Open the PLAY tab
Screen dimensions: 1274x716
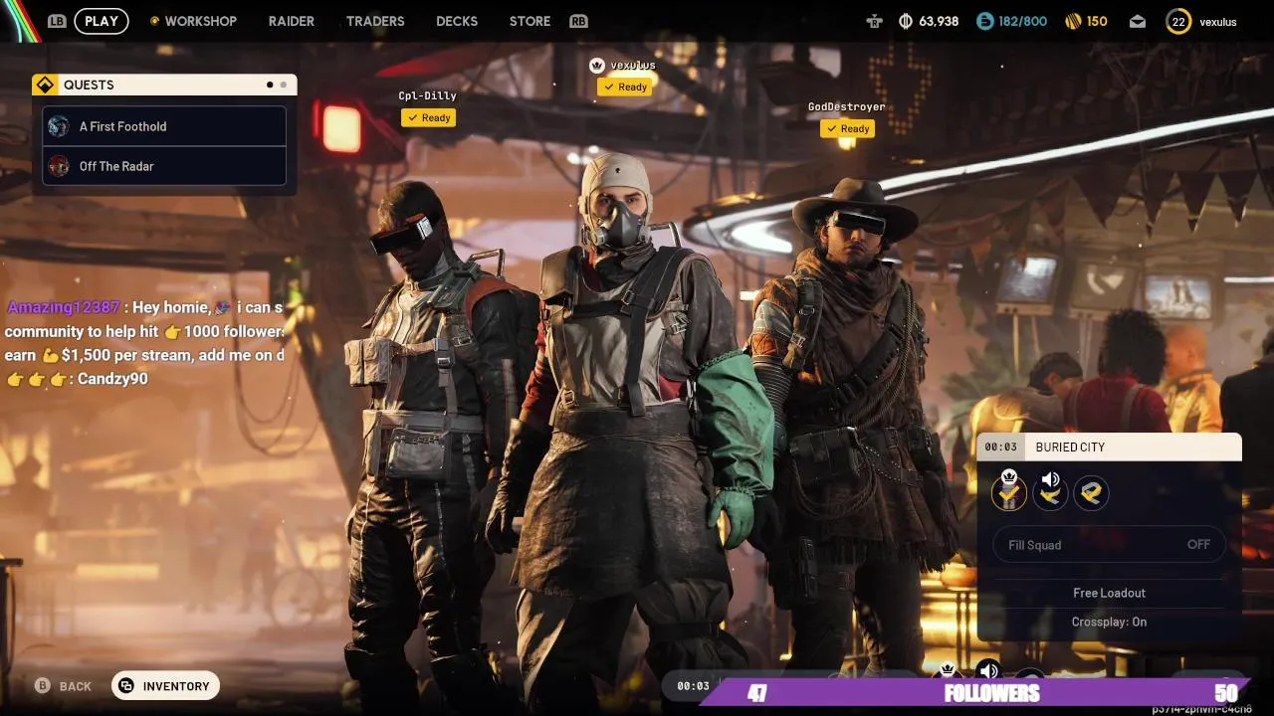click(101, 21)
